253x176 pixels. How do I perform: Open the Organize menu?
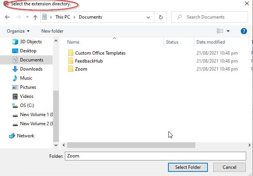[x=18, y=31]
